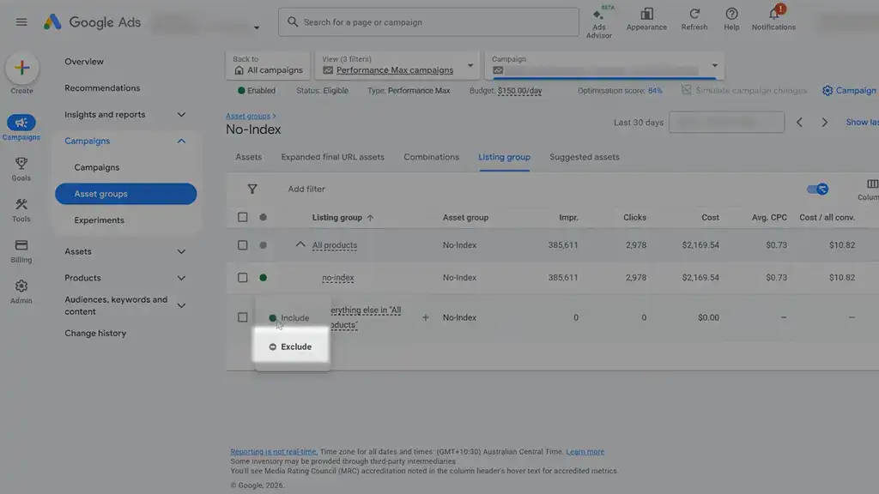Viewport: 879px width, 494px height.
Task: Click the Campaign settings gear
Action: 827,91
